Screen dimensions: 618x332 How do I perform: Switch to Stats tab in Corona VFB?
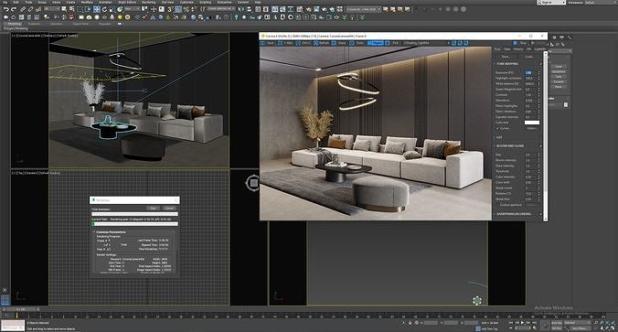pos(507,49)
